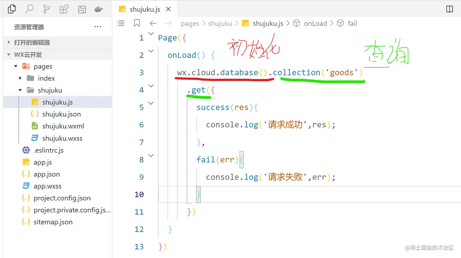
Task: Fold fail block at line 8 chevron
Action: pos(151,156)
